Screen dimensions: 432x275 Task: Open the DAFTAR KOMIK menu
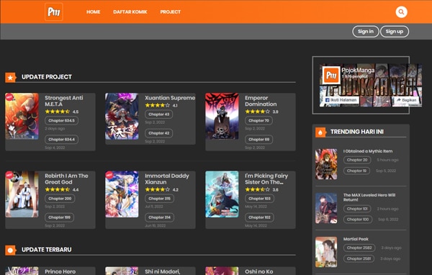[130, 12]
